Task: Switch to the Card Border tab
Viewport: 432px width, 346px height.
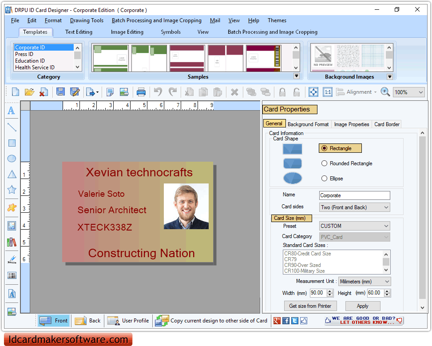Action: click(387, 124)
